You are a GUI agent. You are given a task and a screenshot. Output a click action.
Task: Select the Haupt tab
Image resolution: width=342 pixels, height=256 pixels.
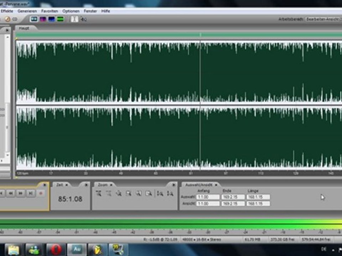(24, 28)
